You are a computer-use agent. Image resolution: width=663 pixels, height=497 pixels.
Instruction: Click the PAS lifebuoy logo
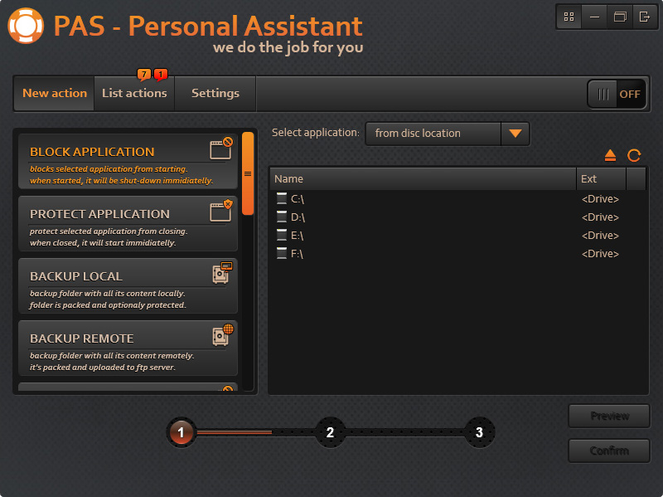(x=26, y=26)
